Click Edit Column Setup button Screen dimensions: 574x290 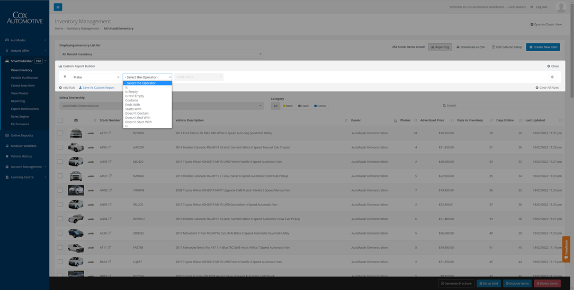point(507,47)
